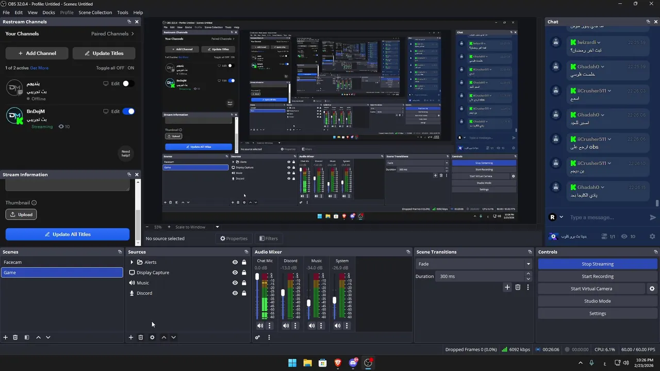
Task: Add a scene transition plus icon
Action: [x=507, y=288]
